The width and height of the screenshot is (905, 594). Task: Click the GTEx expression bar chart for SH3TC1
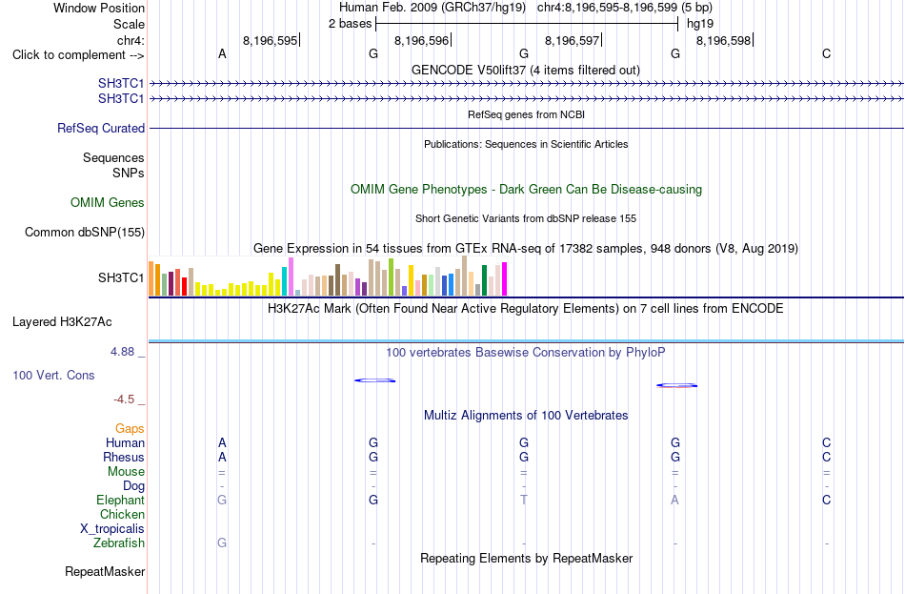tap(328, 277)
